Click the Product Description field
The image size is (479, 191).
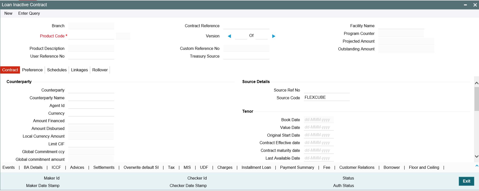click(91, 48)
